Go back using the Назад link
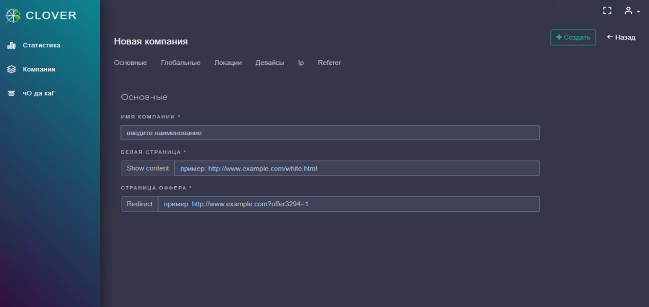 (x=621, y=37)
